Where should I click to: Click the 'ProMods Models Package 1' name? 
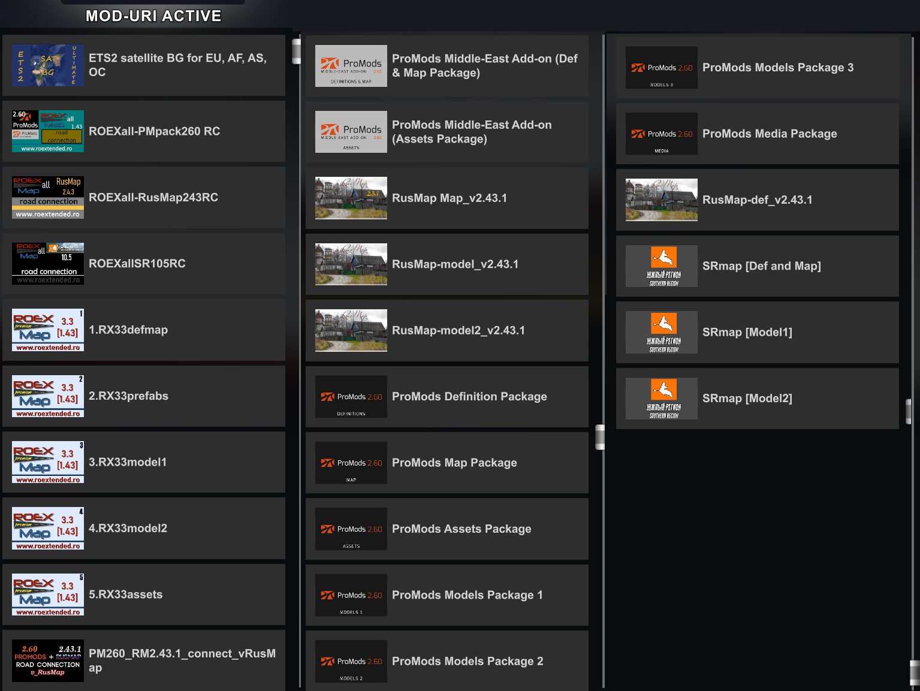[467, 595]
